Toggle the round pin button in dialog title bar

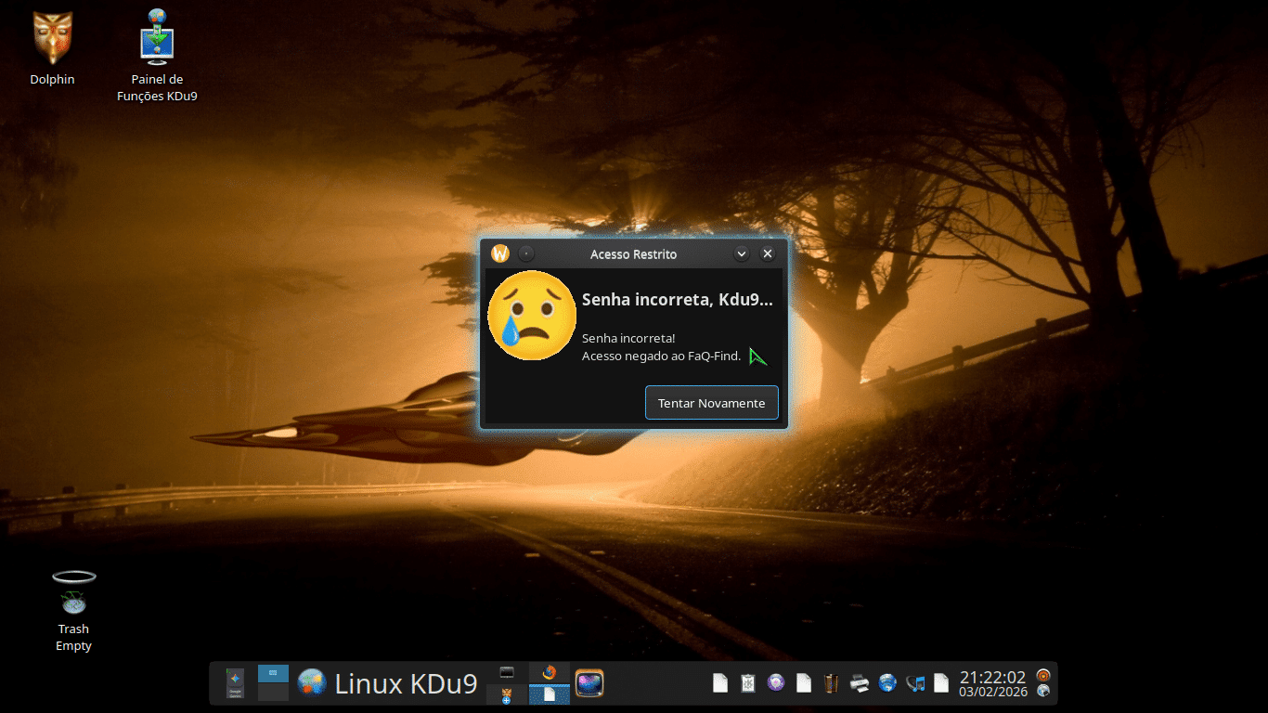[526, 253]
